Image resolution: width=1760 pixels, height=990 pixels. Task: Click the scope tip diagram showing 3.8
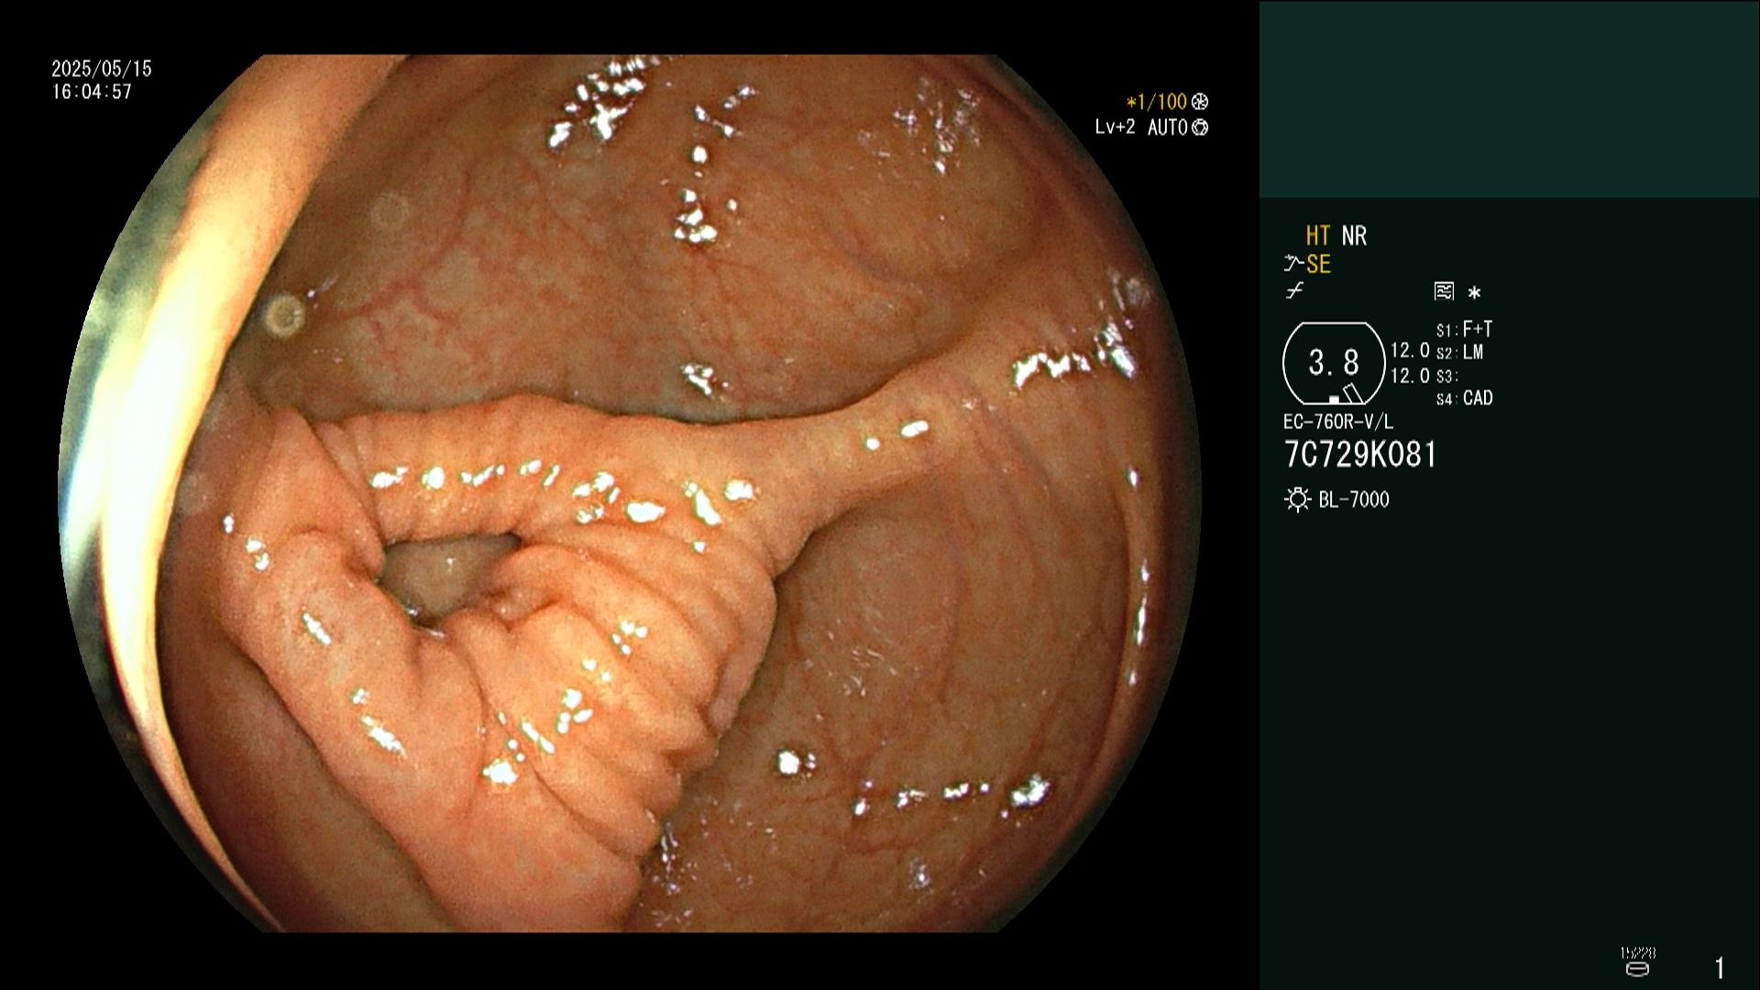pos(1334,364)
